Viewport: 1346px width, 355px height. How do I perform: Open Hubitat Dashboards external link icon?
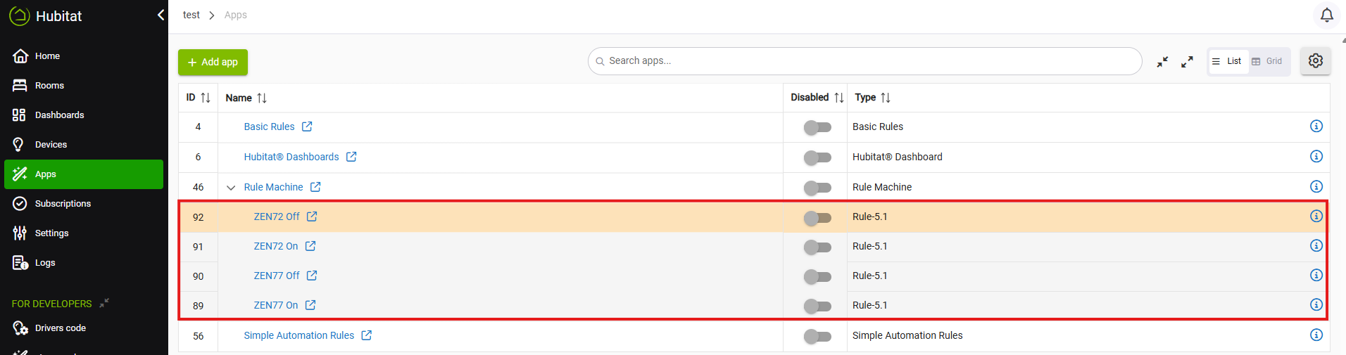(x=351, y=157)
